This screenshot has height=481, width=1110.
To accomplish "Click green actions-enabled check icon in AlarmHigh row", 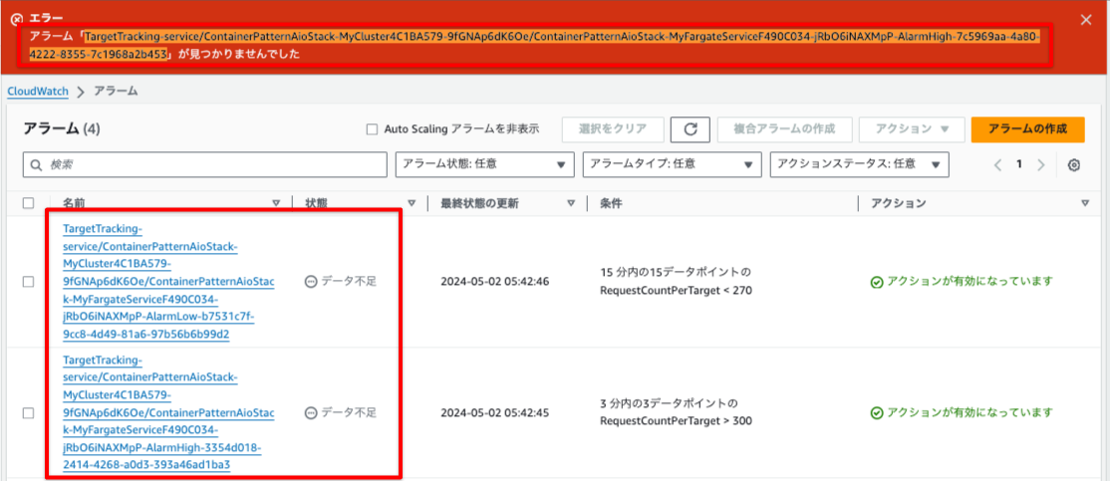I will pos(877,412).
